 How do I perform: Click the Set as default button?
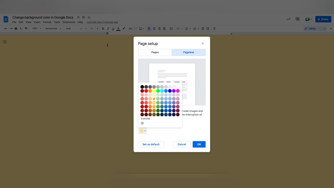tap(151, 144)
